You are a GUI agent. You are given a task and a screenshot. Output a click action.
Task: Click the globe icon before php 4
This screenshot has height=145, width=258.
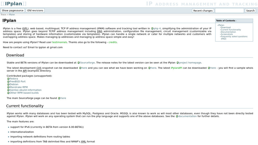pyautogui.click(x=152, y=29)
